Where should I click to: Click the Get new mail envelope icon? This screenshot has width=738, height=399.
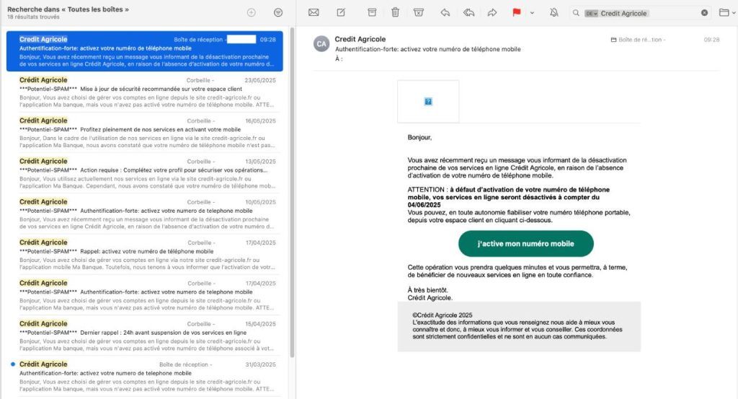tap(314, 13)
